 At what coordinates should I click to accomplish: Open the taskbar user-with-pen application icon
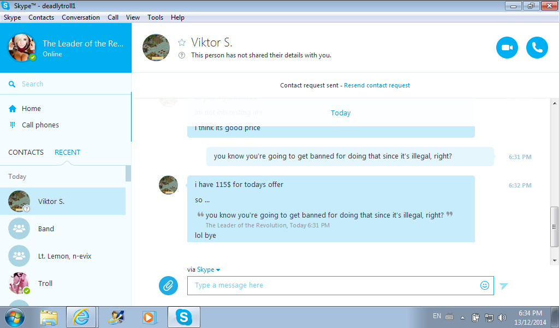coord(117,317)
